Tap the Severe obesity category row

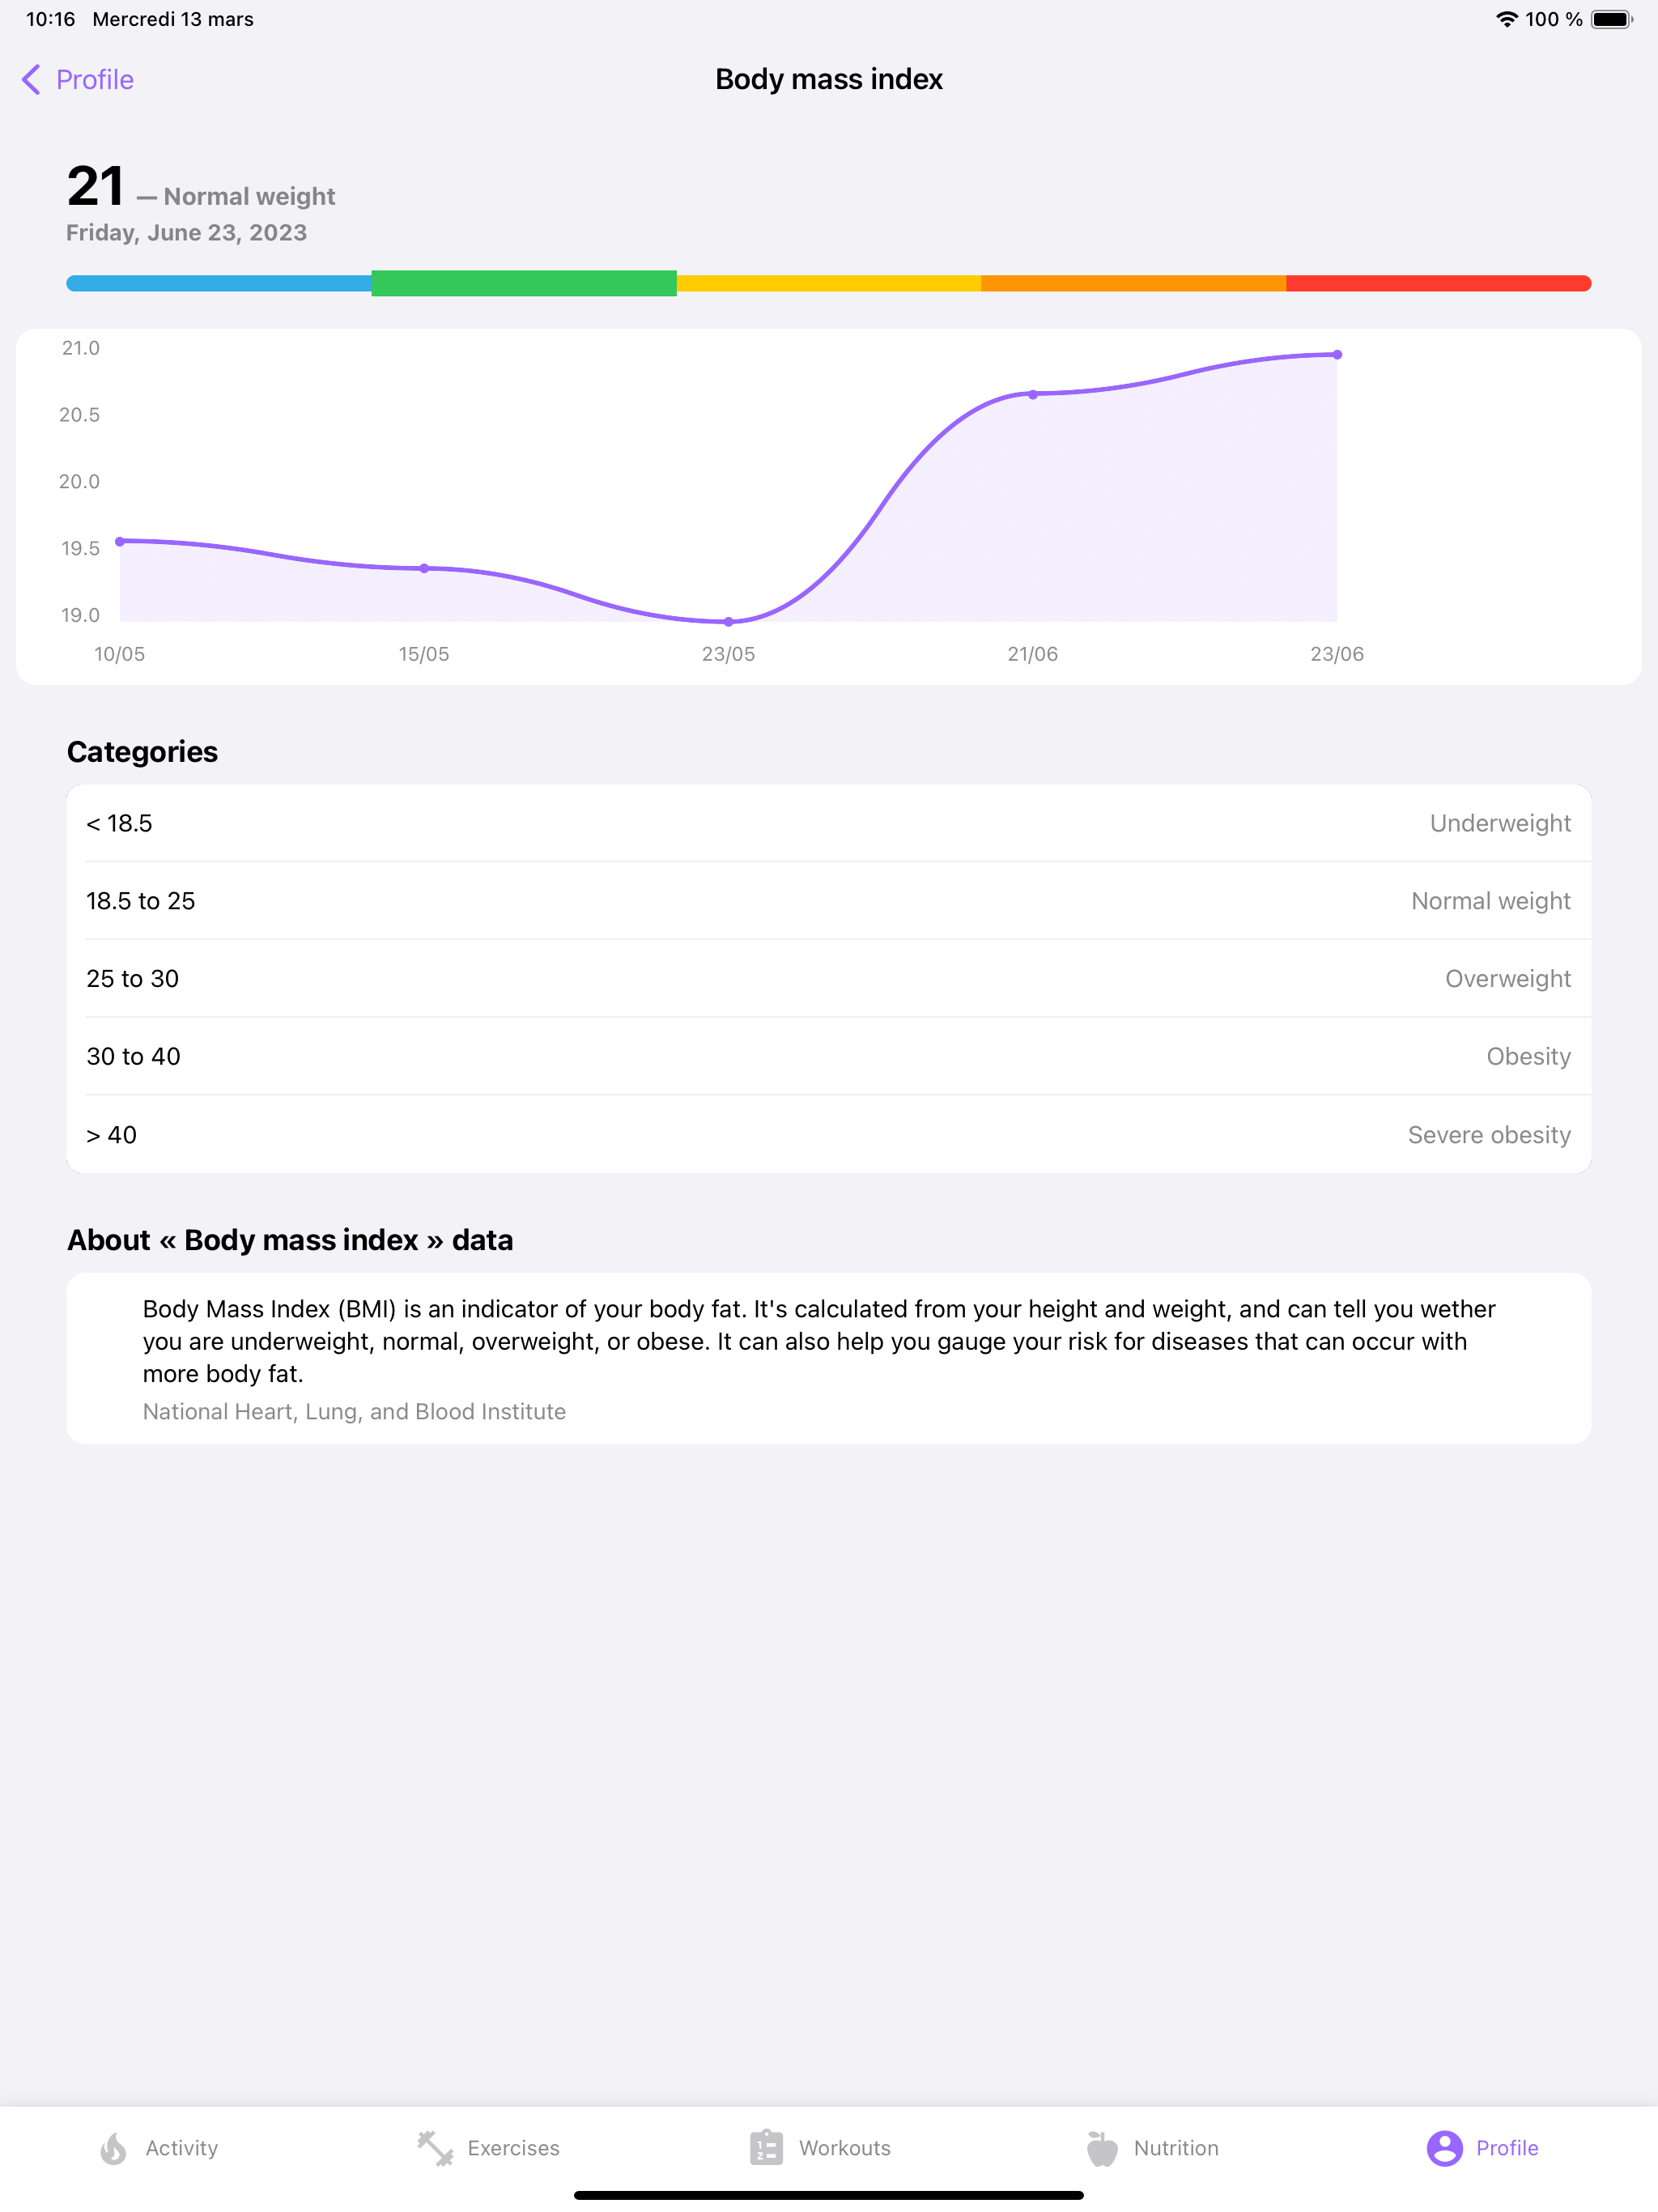click(829, 1135)
